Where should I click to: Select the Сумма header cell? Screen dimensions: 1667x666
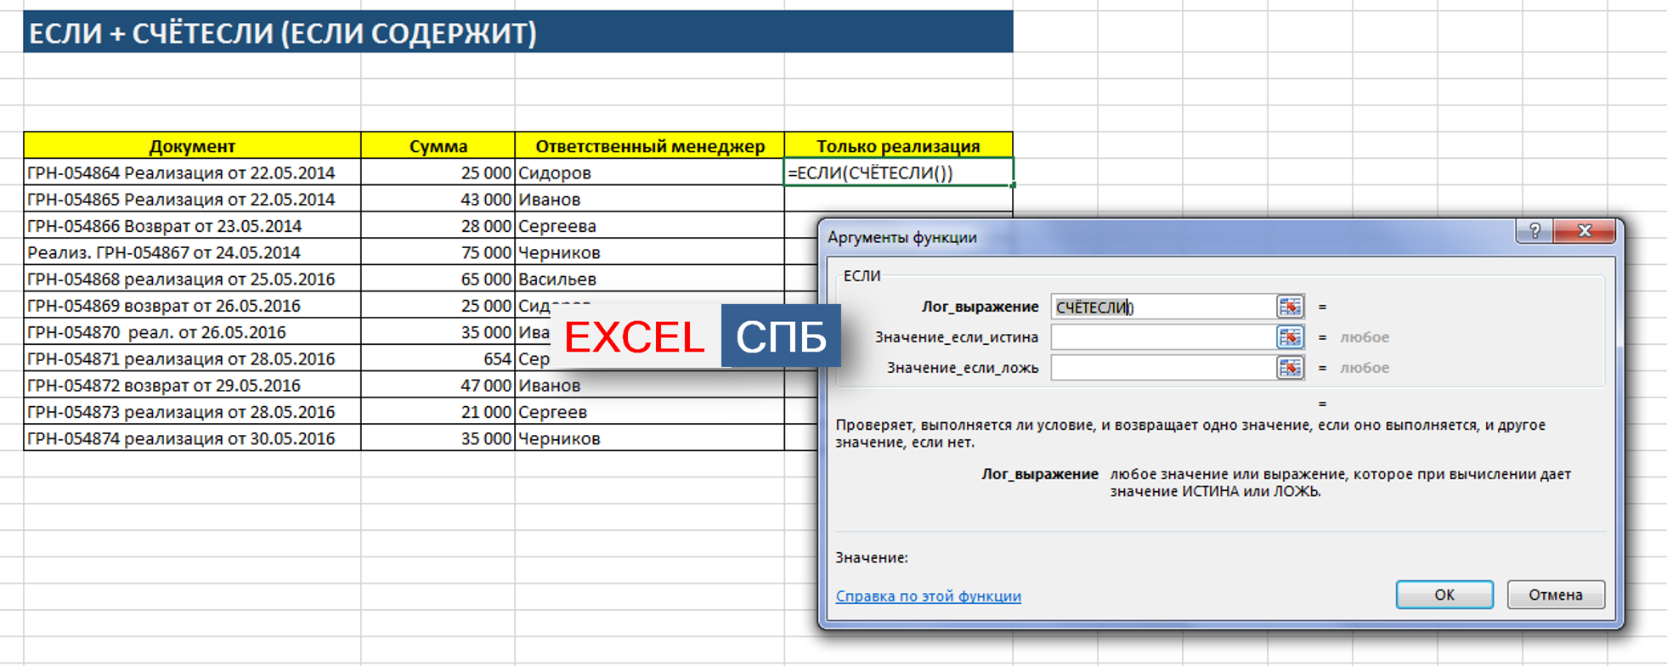coord(438,145)
